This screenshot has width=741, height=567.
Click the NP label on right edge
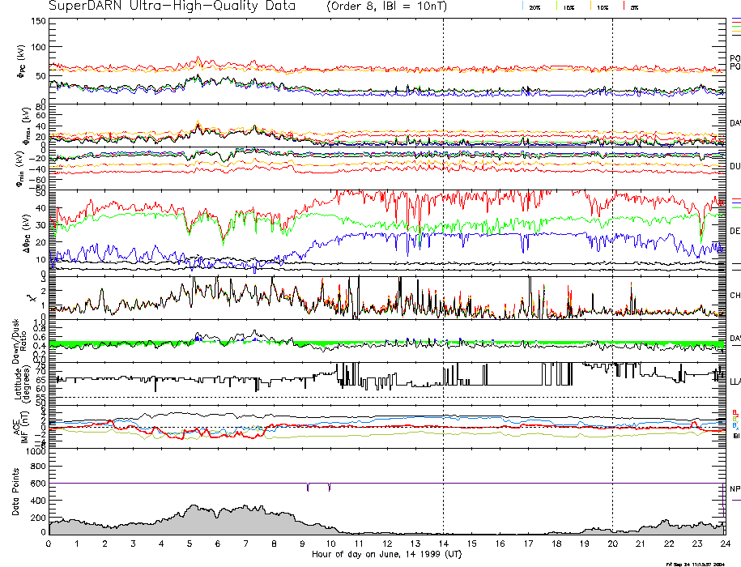735,488
